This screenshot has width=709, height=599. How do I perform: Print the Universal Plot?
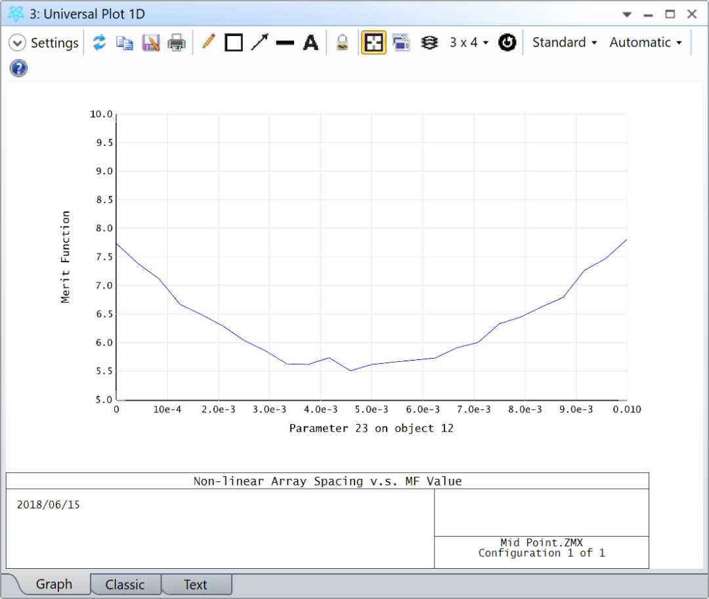tap(176, 42)
